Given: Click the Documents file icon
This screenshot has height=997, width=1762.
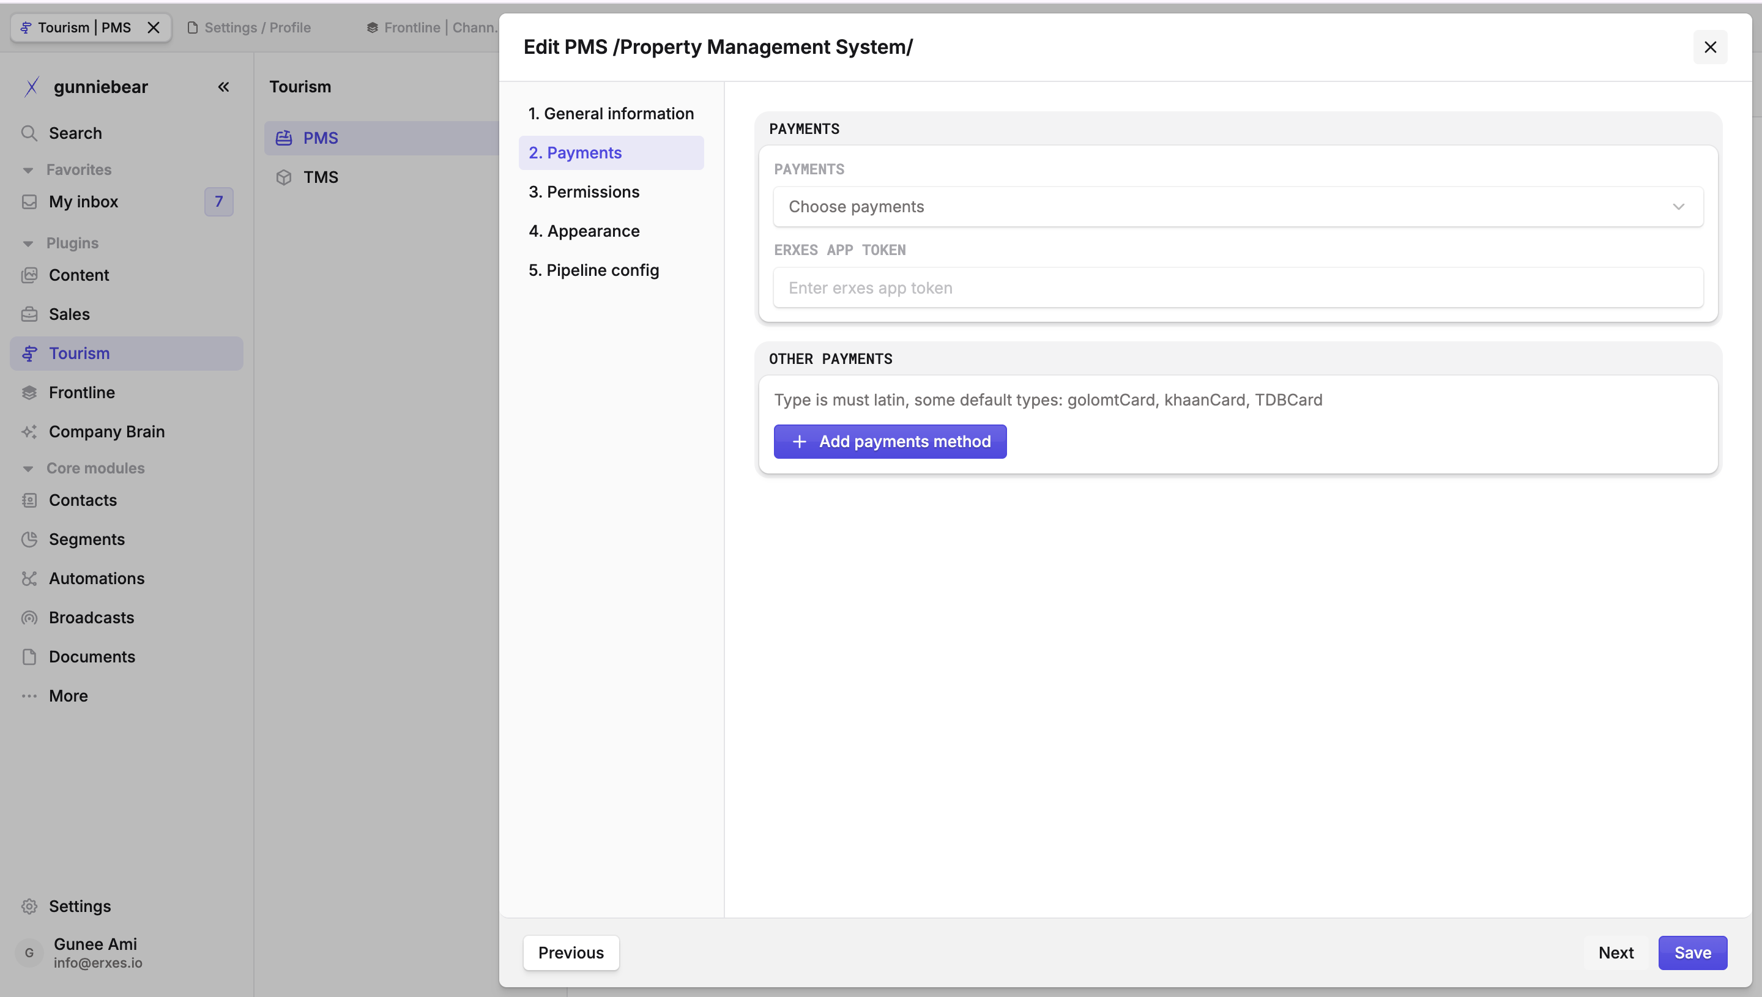Looking at the screenshot, I should (x=29, y=656).
